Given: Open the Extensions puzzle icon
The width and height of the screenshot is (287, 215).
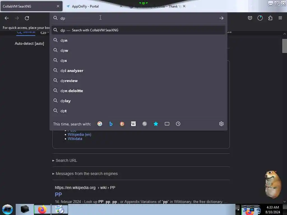Looking at the screenshot, I should [x=270, y=18].
